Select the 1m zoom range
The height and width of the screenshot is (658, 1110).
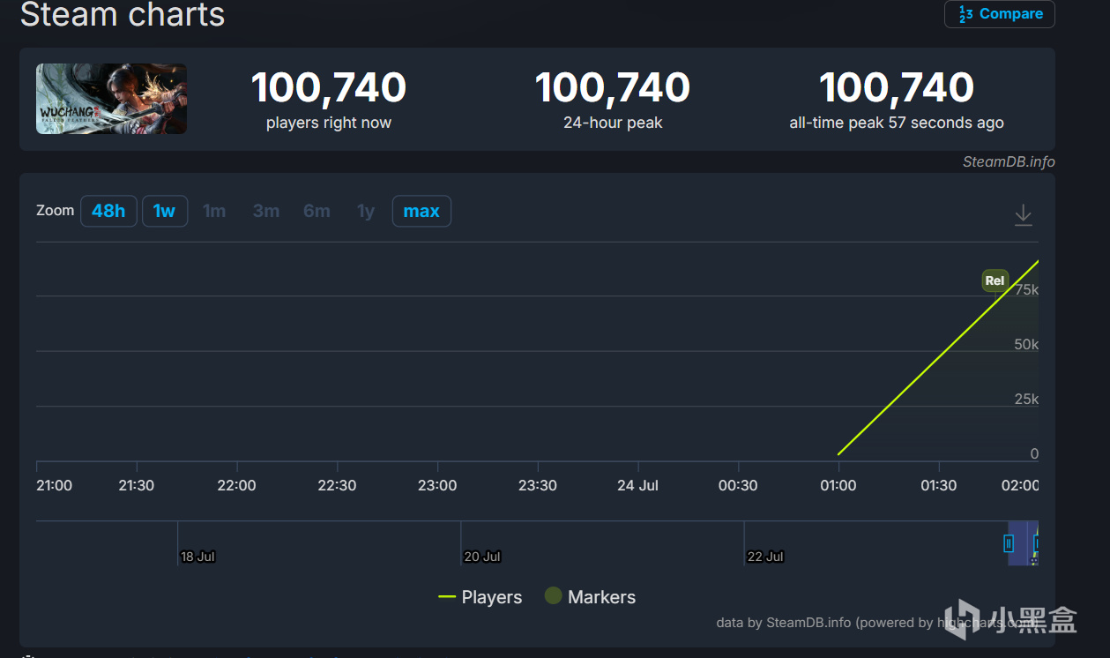tap(214, 211)
